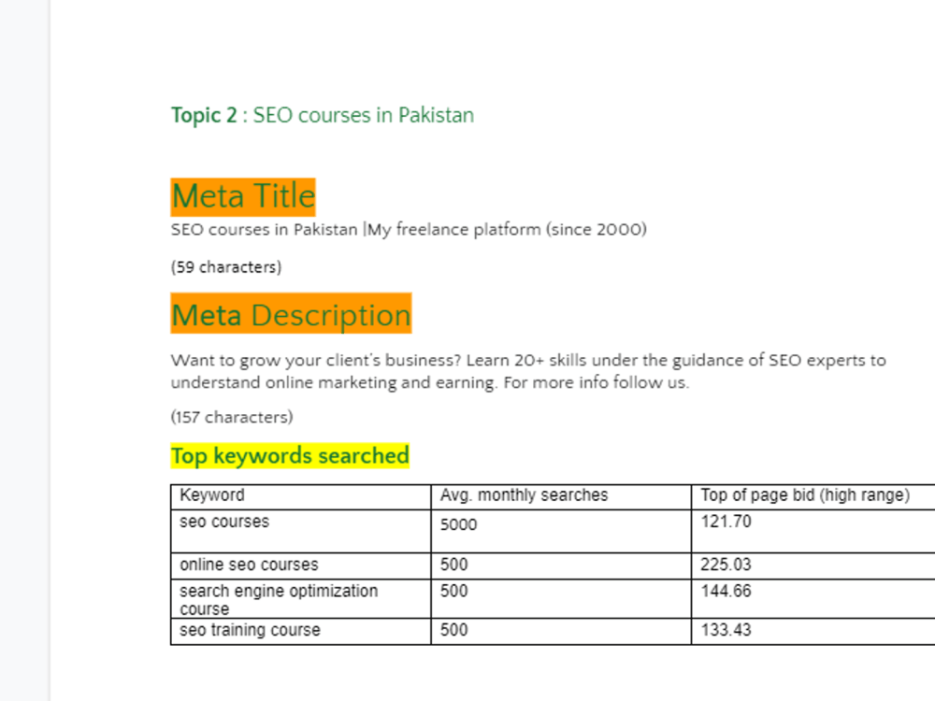Click the 'seo courses' keyword cell
This screenshot has height=701, width=935.
pyautogui.click(x=300, y=531)
